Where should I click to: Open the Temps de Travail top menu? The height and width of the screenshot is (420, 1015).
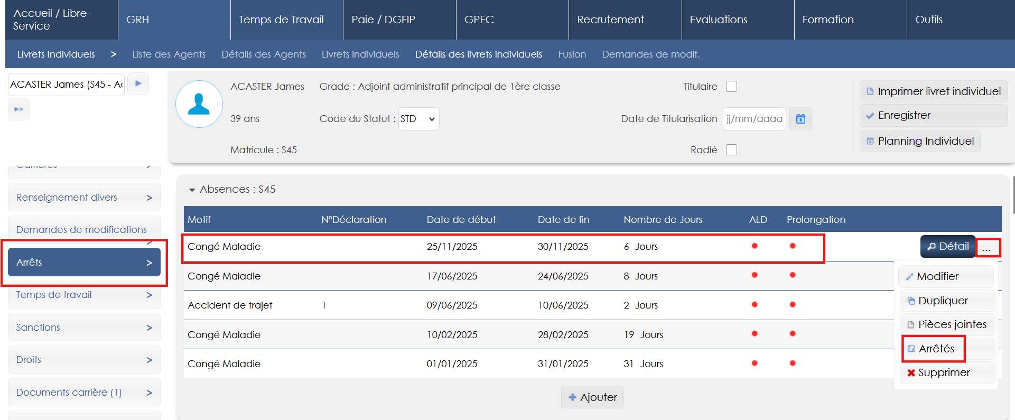(281, 20)
